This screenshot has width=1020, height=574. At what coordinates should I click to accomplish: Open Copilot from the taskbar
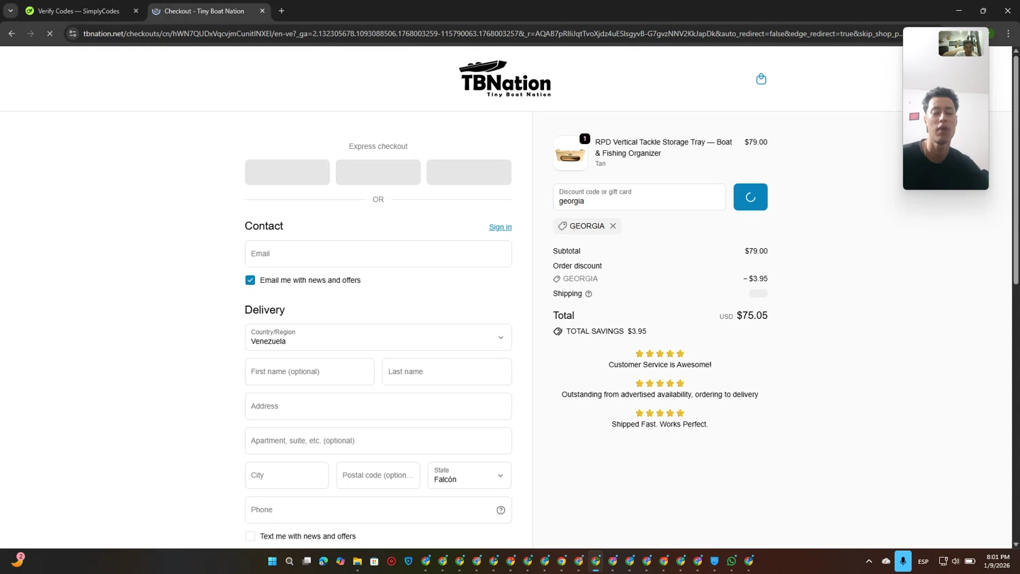point(340,561)
